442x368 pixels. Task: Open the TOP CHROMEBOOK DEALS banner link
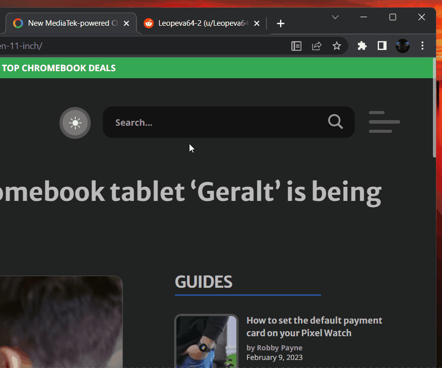59,68
